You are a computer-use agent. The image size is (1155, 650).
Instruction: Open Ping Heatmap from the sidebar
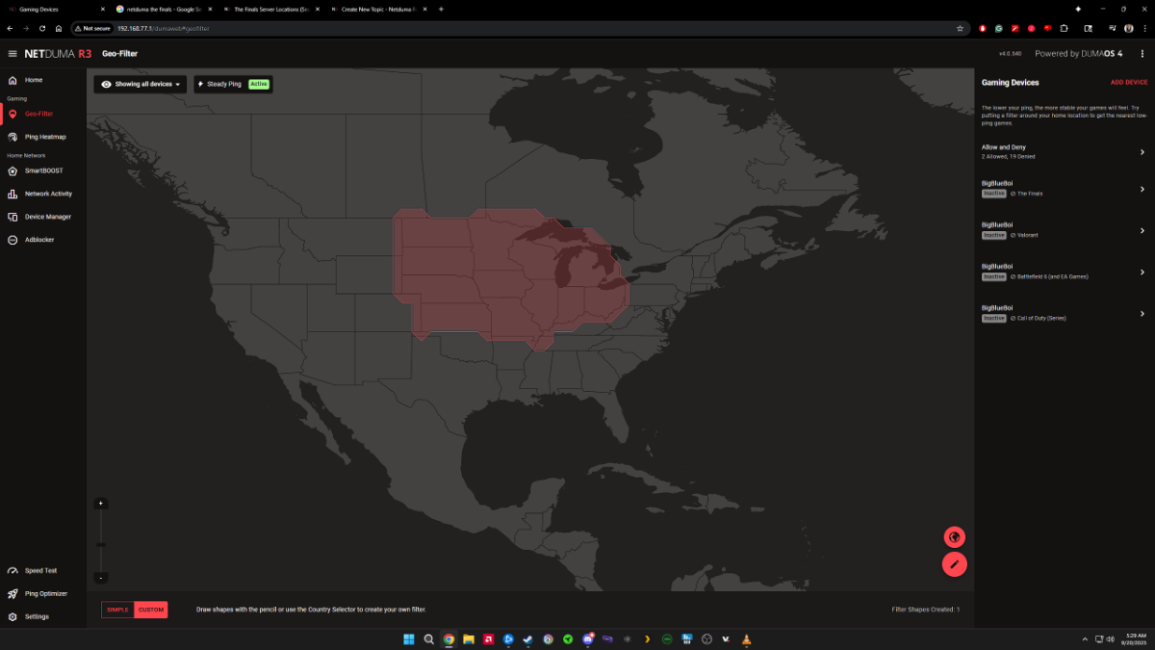click(x=43, y=137)
